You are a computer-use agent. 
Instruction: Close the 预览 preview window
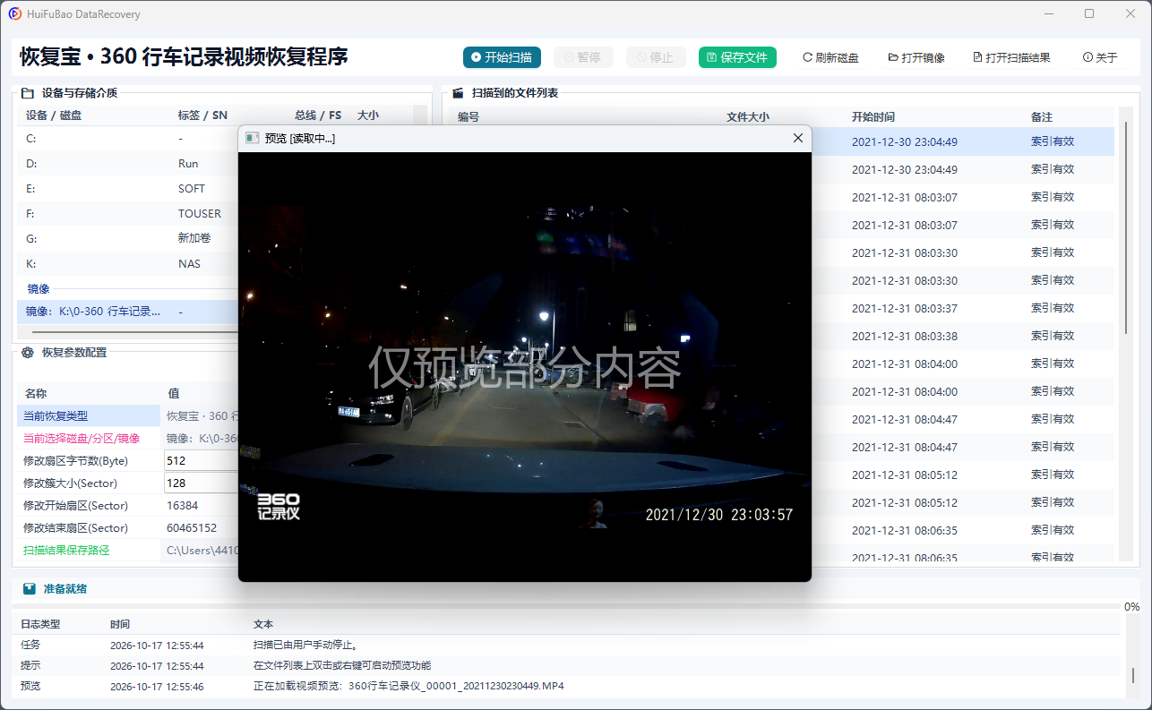pos(798,138)
